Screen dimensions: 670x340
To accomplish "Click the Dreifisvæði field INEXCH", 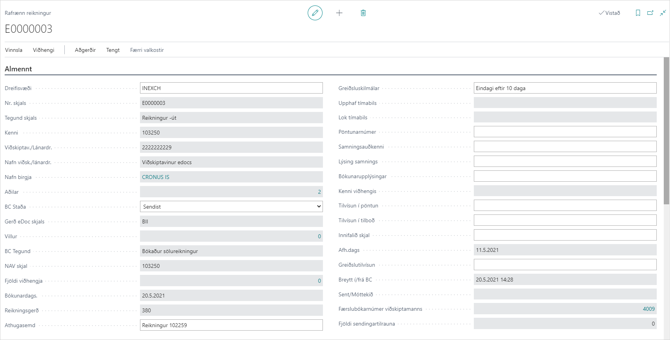I will [231, 88].
